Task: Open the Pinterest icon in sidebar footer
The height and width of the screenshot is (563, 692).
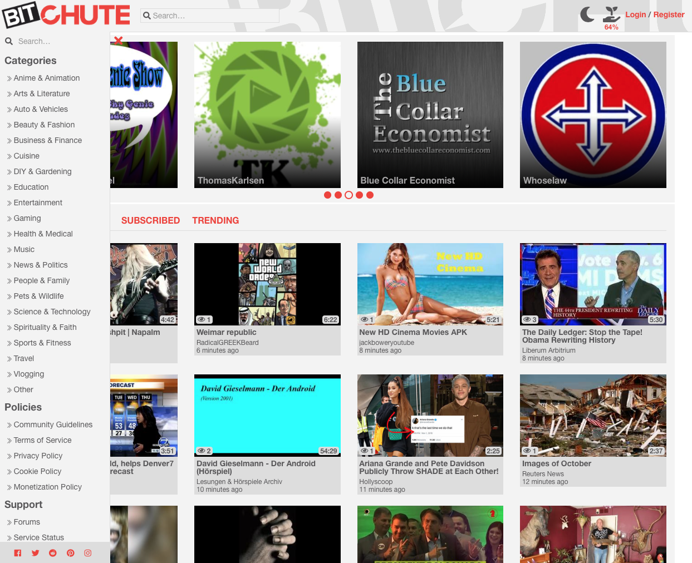Action: [70, 553]
